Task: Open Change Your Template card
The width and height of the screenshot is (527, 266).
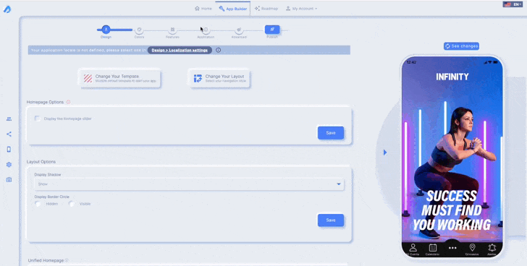Action: pyautogui.click(x=120, y=79)
